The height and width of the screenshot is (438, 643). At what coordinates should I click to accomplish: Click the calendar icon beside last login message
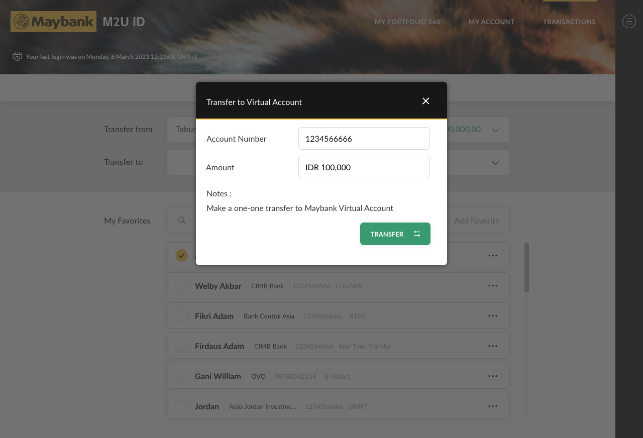pyautogui.click(x=17, y=56)
